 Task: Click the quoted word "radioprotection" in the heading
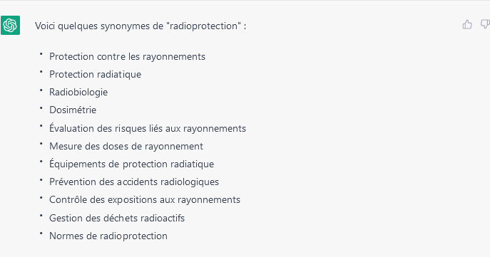(203, 26)
